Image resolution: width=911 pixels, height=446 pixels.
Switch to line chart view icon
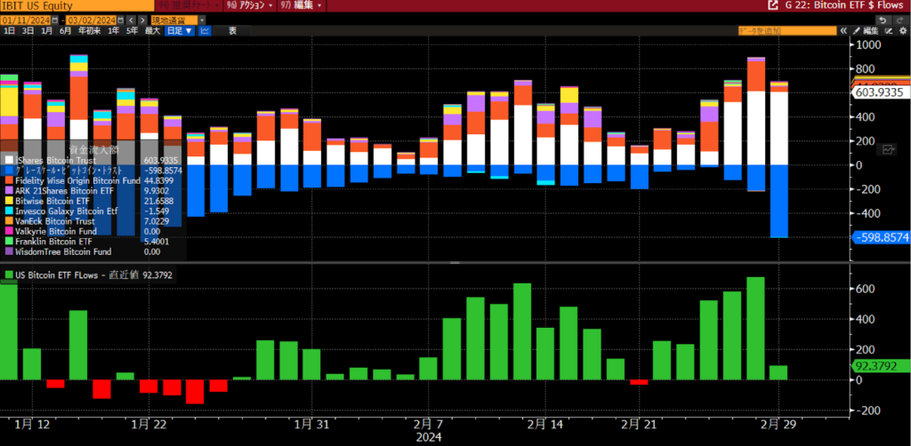pyautogui.click(x=206, y=31)
